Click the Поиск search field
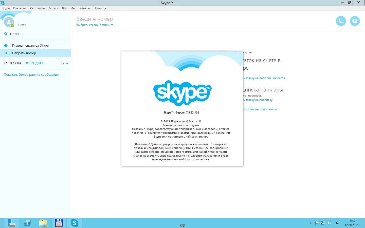This screenshot has width=365, height=228. (35, 34)
